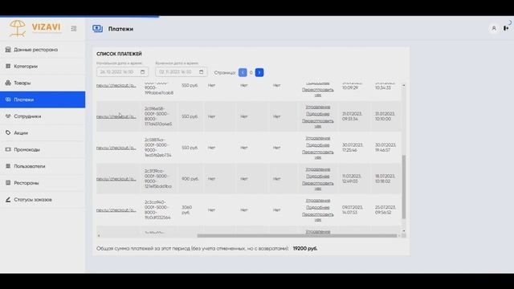Click the vertical scrollbar thumb of the table
This screenshot has height=289, width=514.
403,187
